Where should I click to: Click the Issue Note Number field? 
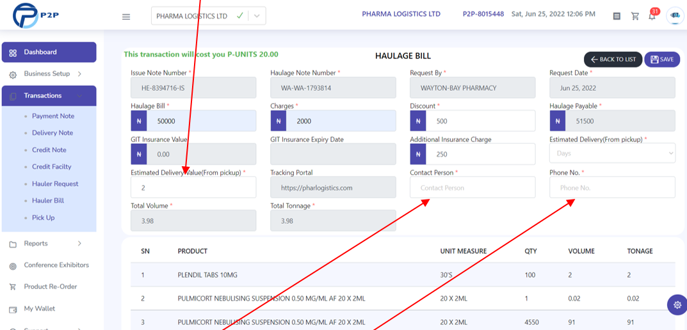(x=193, y=88)
